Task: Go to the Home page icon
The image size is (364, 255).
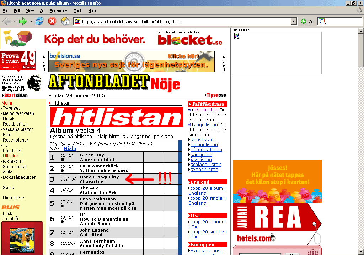Action: [x=65, y=21]
